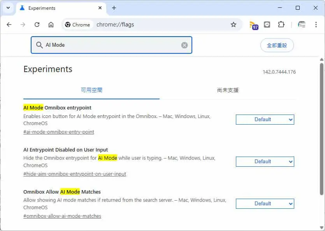Open Chrome's three-dot menu

(316, 25)
